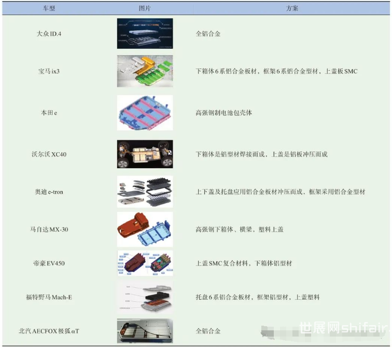This screenshot has width=392, height=348.
Task: Click the 世展网 shifair watermark
Action: (x=342, y=328)
